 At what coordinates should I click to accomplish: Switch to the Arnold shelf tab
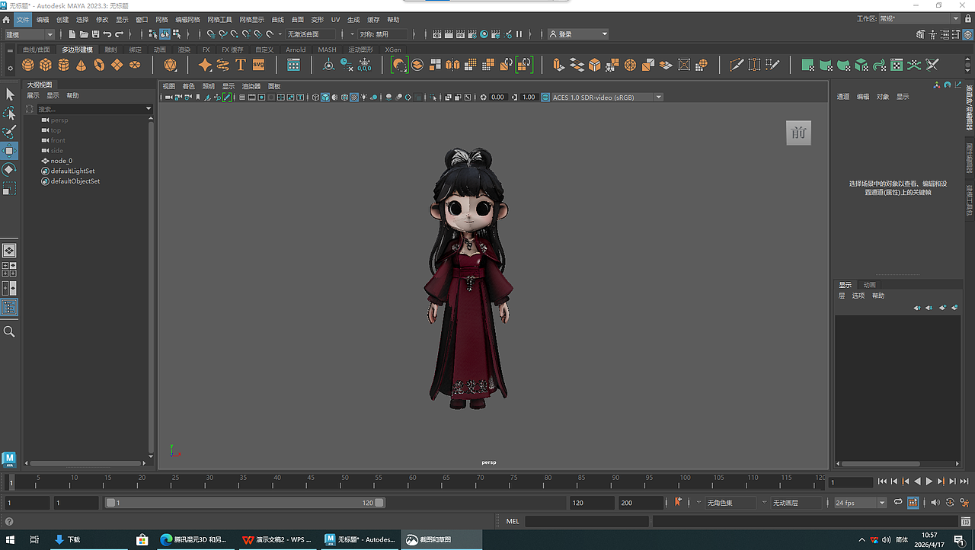[x=296, y=50]
